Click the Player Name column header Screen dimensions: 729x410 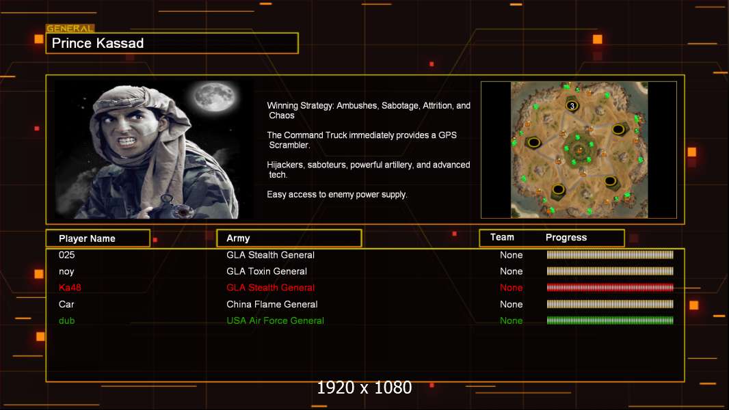click(98, 238)
